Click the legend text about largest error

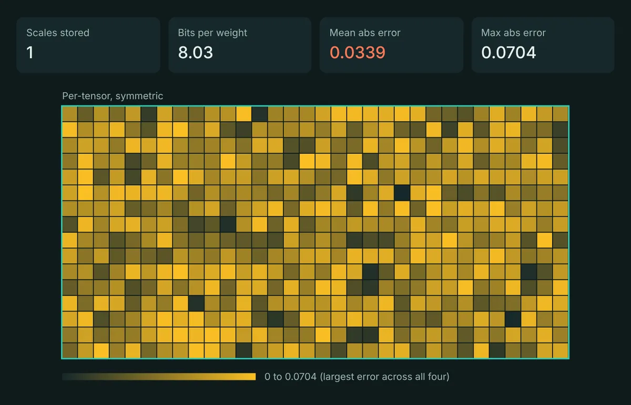click(357, 377)
